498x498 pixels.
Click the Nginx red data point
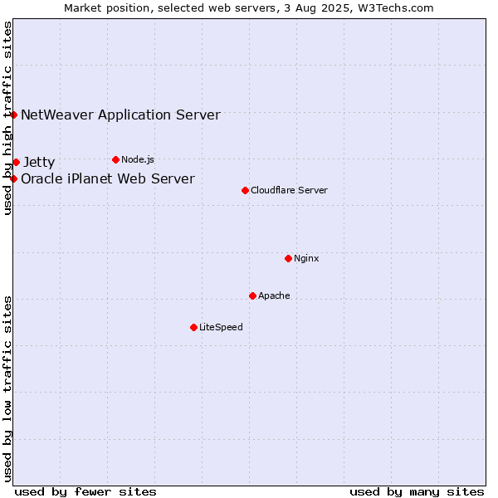coord(288,258)
